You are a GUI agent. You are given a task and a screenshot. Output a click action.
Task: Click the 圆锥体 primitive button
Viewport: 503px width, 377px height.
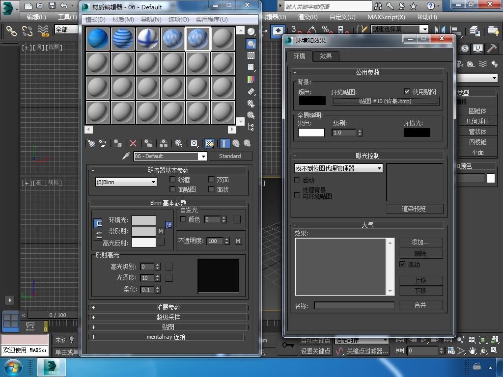(x=477, y=111)
